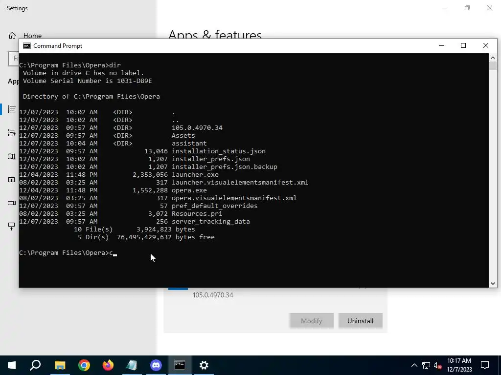Click Home link in Settings sidebar
The image size is (501, 375).
click(32, 35)
